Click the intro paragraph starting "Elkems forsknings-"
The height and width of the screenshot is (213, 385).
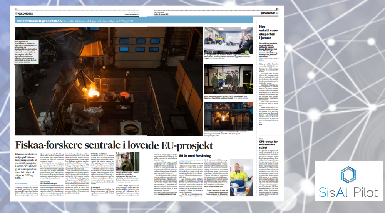[x=27, y=166]
